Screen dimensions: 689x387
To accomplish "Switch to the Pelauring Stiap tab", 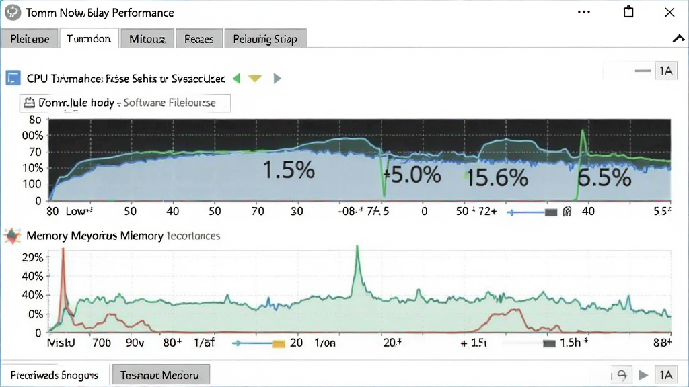I will pyautogui.click(x=265, y=38).
